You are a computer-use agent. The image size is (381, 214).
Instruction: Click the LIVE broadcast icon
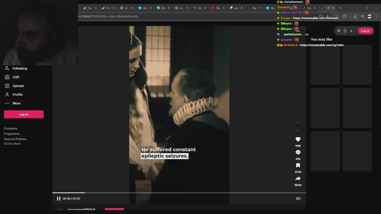(7, 77)
